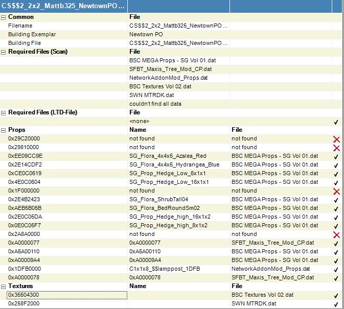Select the Filename row label

(20, 26)
